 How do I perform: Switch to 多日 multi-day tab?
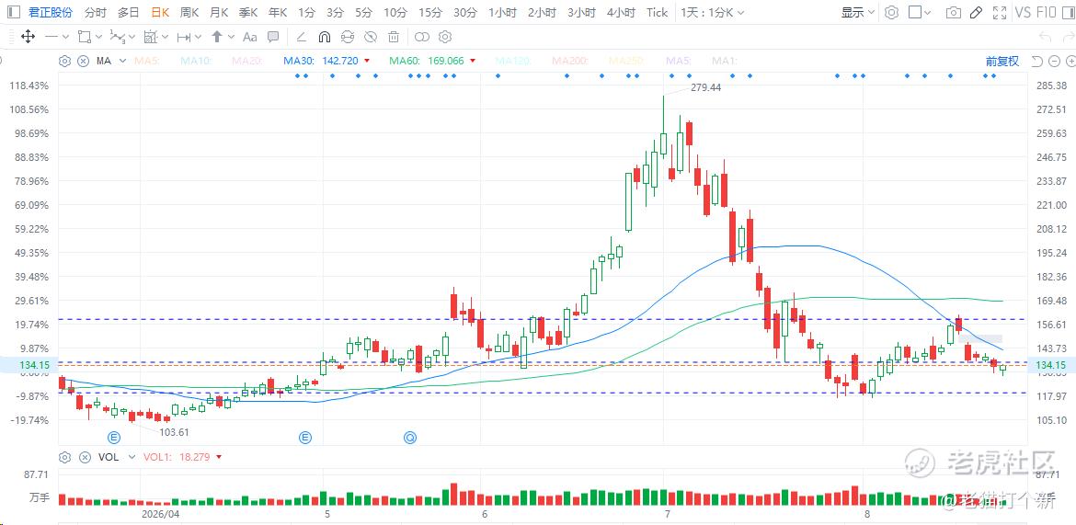[129, 12]
